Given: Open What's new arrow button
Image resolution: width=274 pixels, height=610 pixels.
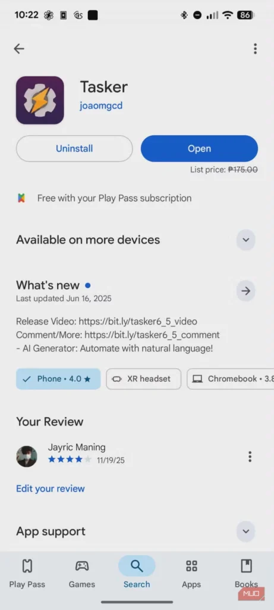Looking at the screenshot, I should (245, 291).
